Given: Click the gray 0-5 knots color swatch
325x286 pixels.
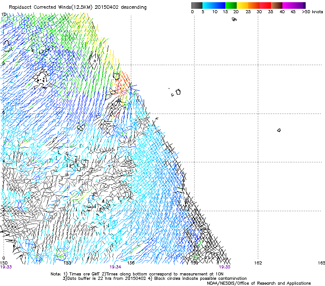Looking at the screenshot, I should coord(197,5).
